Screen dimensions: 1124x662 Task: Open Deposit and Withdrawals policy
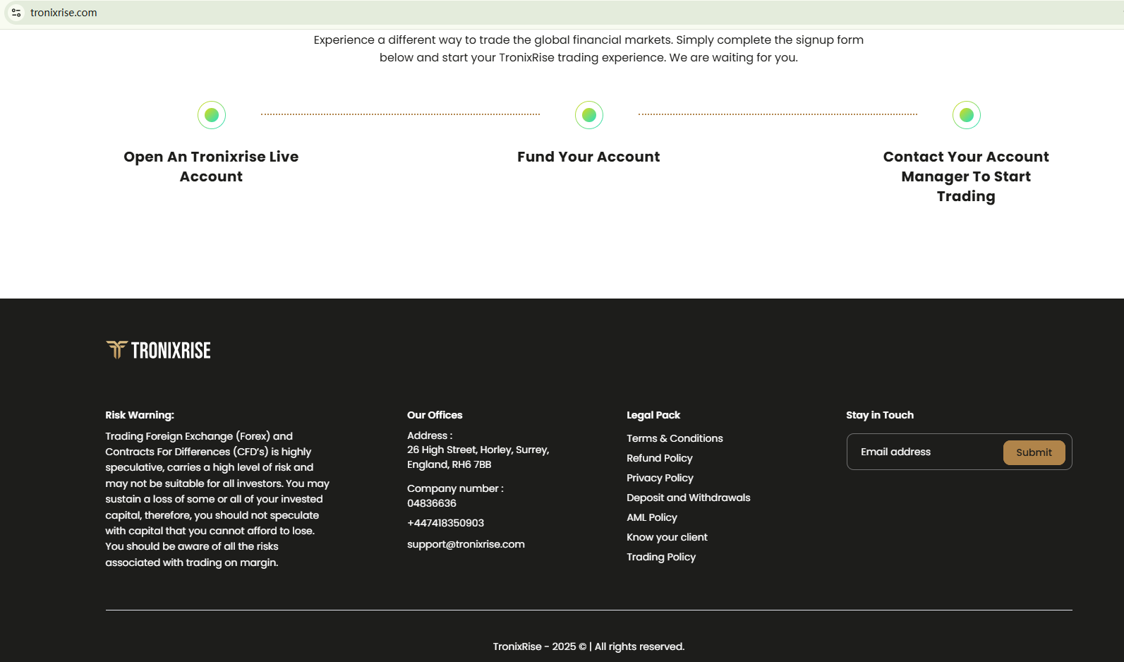[x=689, y=498]
